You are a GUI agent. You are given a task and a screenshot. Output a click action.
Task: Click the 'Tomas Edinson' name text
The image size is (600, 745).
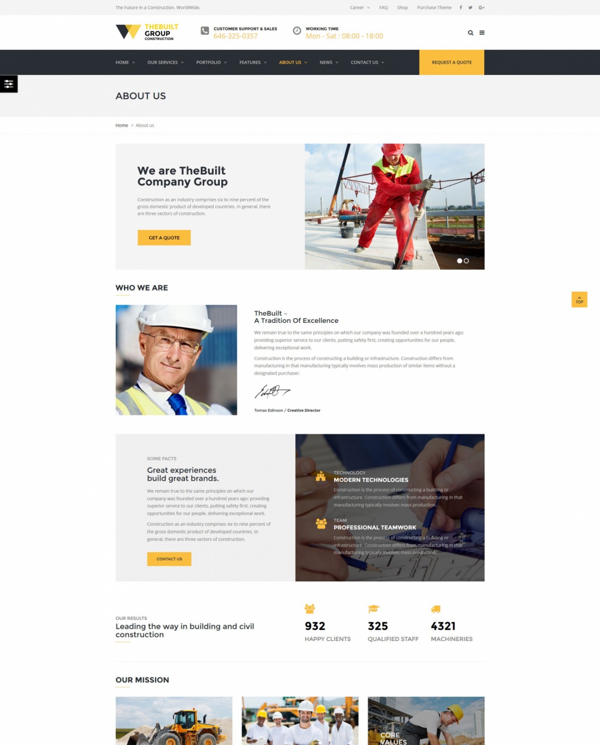[x=269, y=410]
